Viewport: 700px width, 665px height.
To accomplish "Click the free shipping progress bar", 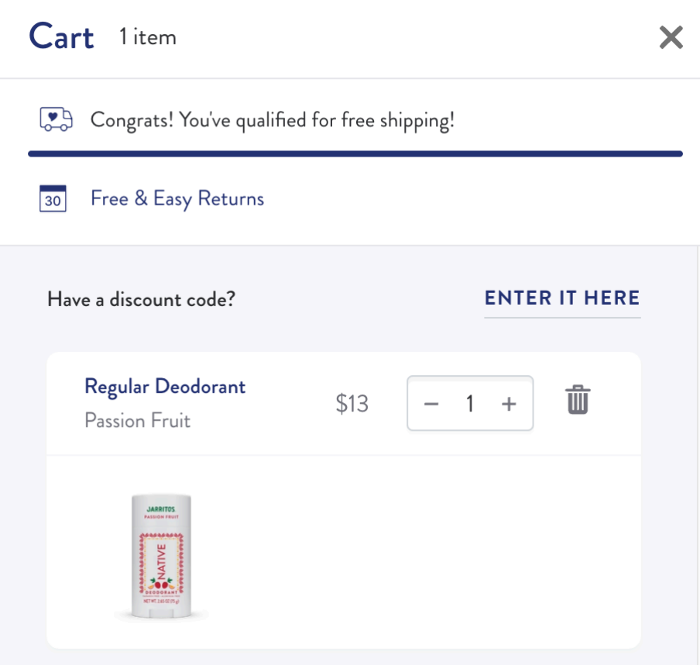I will [355, 154].
